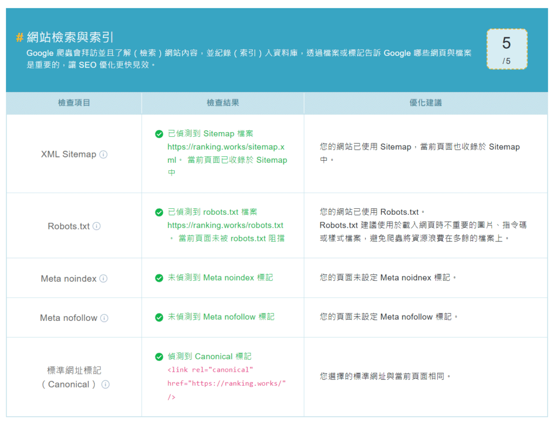Click green checkmark beside Meta noindex result
Image resolution: width=554 pixels, height=421 pixels.
tap(159, 278)
